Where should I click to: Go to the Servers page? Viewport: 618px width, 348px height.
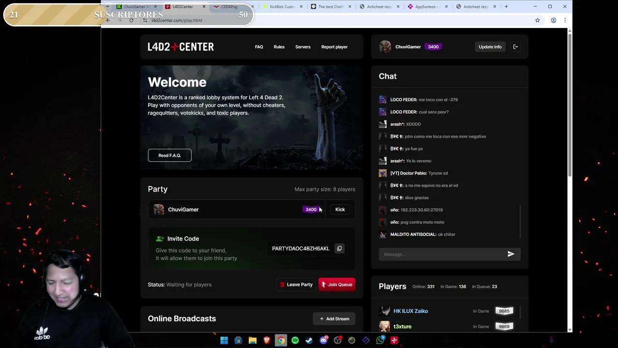[303, 47]
